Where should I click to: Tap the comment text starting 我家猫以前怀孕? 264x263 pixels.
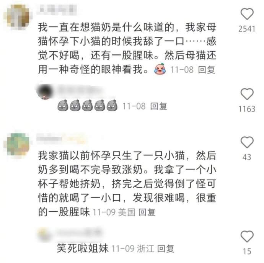(x=127, y=184)
